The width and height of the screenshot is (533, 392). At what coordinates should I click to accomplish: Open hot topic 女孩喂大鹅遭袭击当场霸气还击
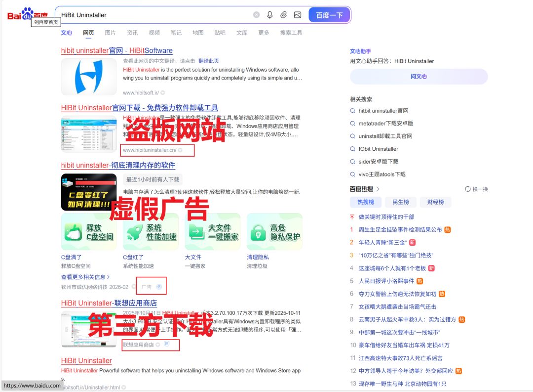(397, 306)
